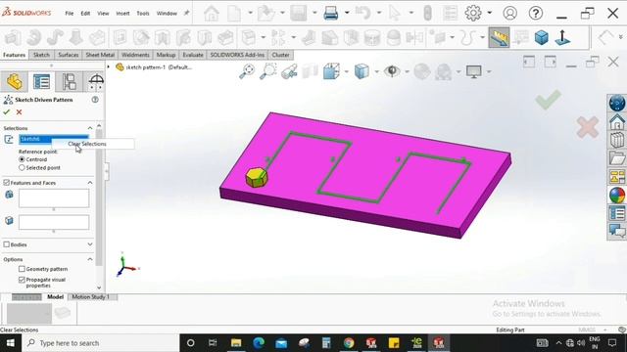This screenshot has height=352, width=627.
Task: Select the Centroid reference point option
Action: coord(22,159)
